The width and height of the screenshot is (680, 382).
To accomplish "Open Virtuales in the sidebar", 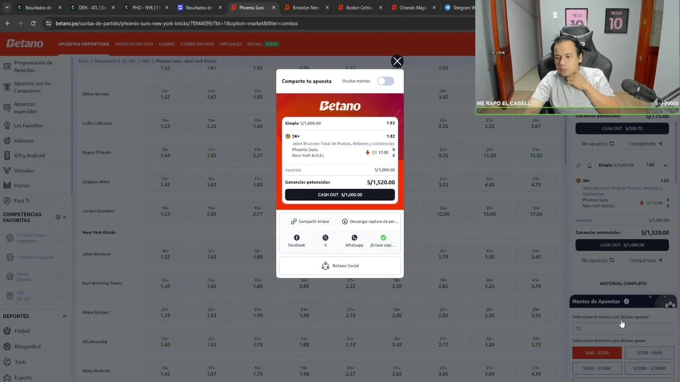I will (x=24, y=171).
